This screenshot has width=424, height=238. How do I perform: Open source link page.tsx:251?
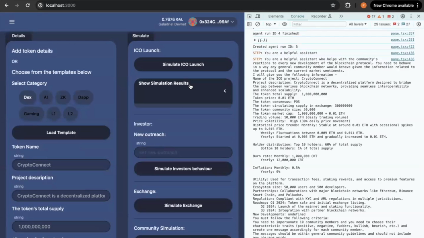coord(402,40)
